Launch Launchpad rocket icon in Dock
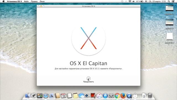 (34, 96)
